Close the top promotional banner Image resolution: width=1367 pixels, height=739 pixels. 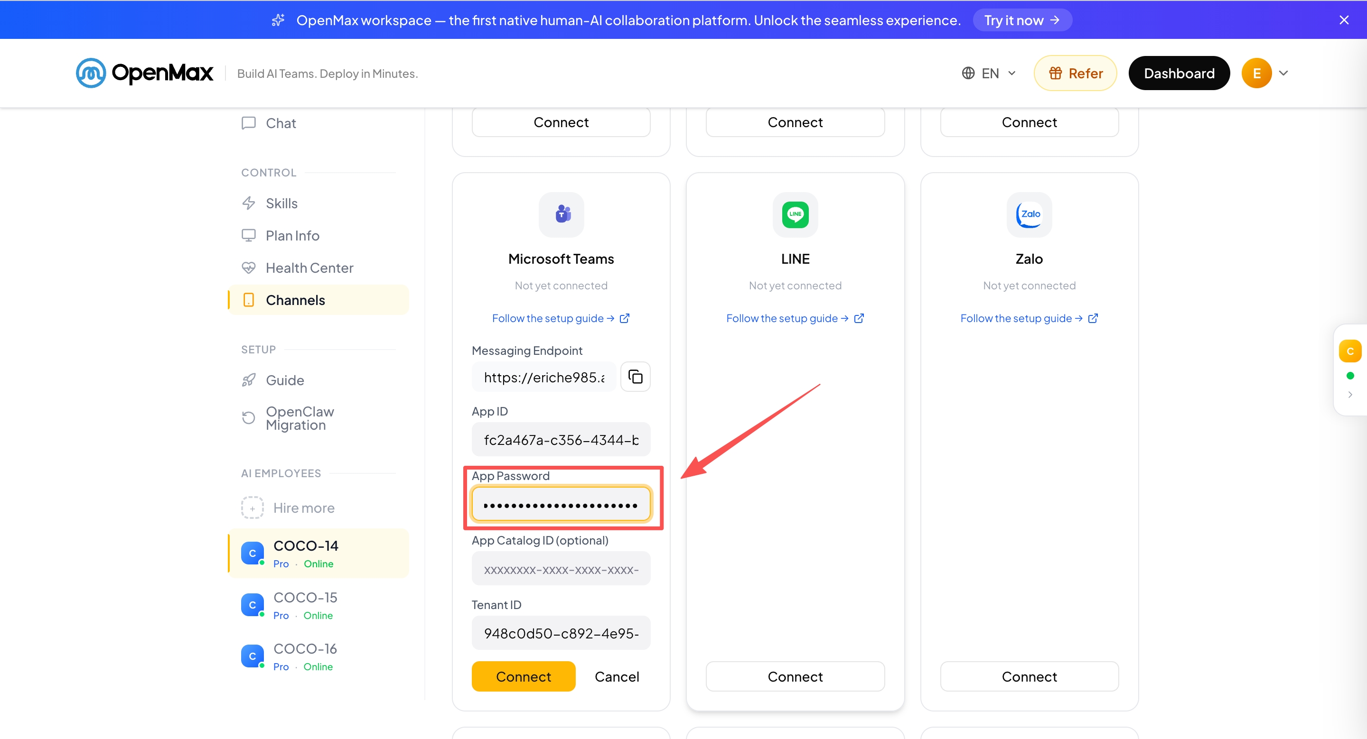[1344, 20]
